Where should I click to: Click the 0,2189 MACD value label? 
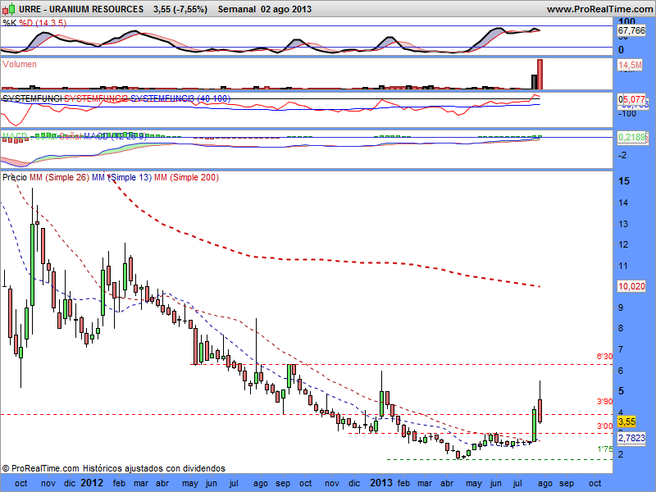[631, 137]
